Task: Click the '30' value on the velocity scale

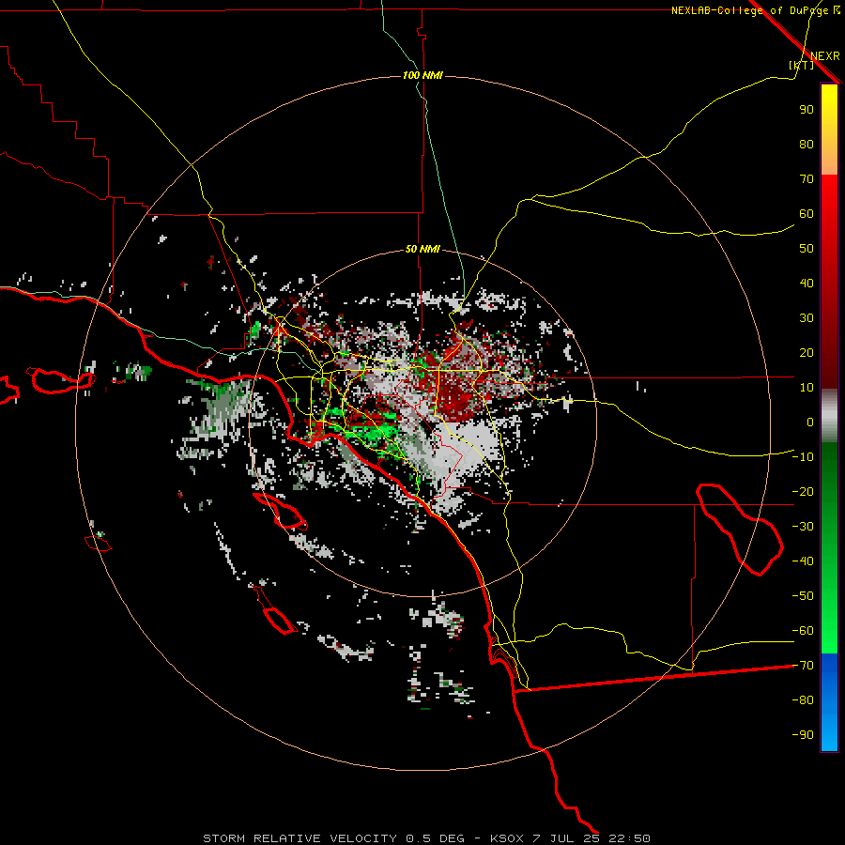Action: (x=807, y=318)
